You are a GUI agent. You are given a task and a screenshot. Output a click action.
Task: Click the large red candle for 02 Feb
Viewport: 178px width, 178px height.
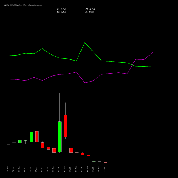pos(66,126)
